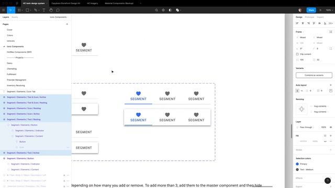Open the Cover page
Image resolution: width=335 pixels, height=188 pixels.
(9, 30)
